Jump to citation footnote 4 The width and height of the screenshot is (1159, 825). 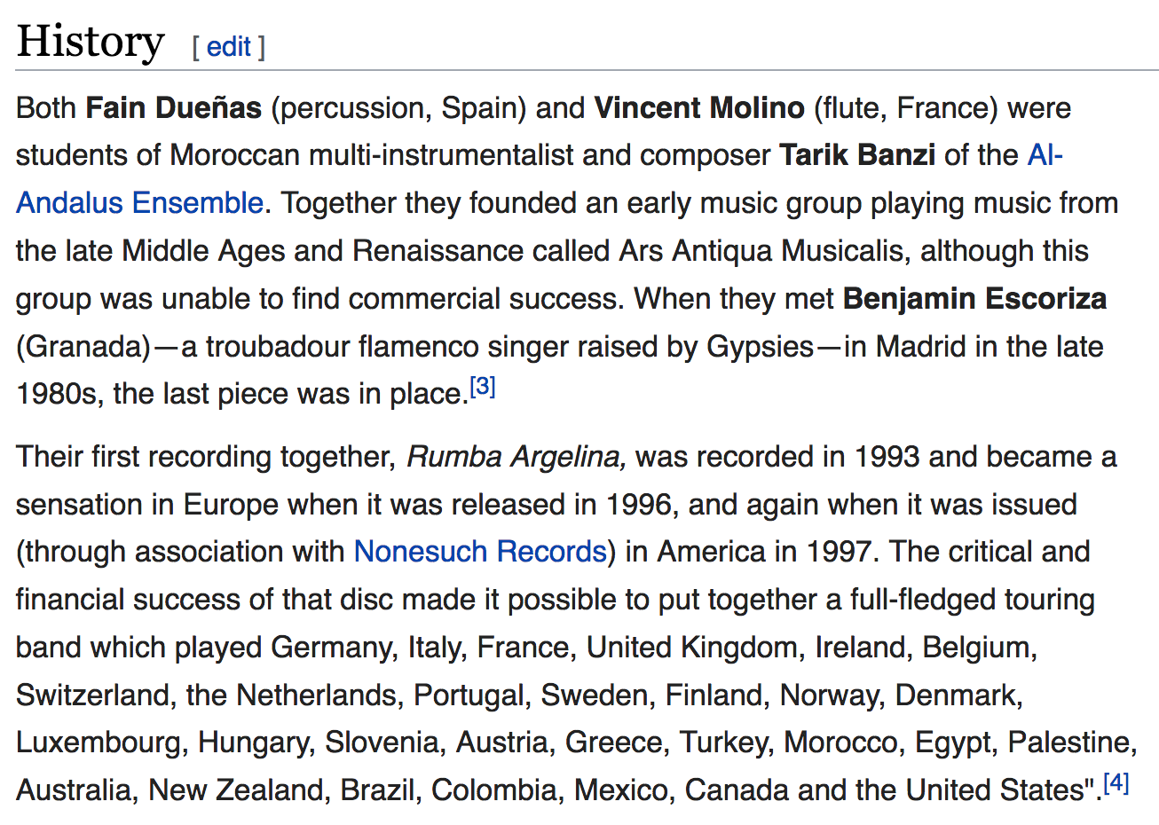pyautogui.click(x=1116, y=783)
